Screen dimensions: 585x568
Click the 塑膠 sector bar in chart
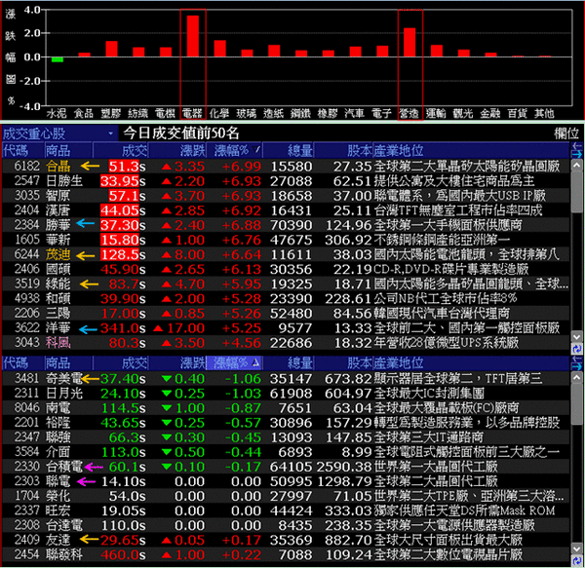[x=111, y=49]
